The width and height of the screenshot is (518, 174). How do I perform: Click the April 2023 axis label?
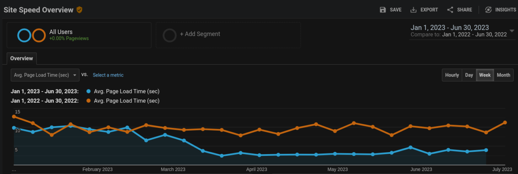257,169
